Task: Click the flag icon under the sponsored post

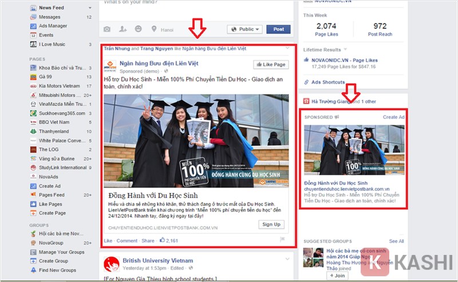Action: click(283, 240)
